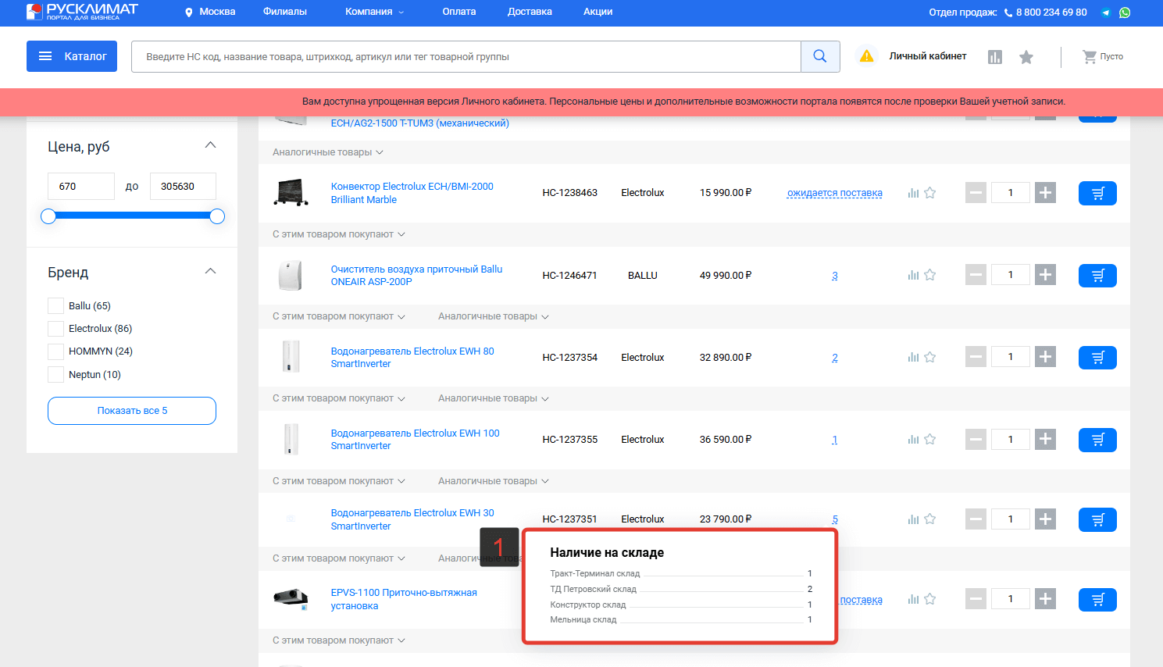
Task: Click the maximum price slider handle
Action: click(x=217, y=216)
